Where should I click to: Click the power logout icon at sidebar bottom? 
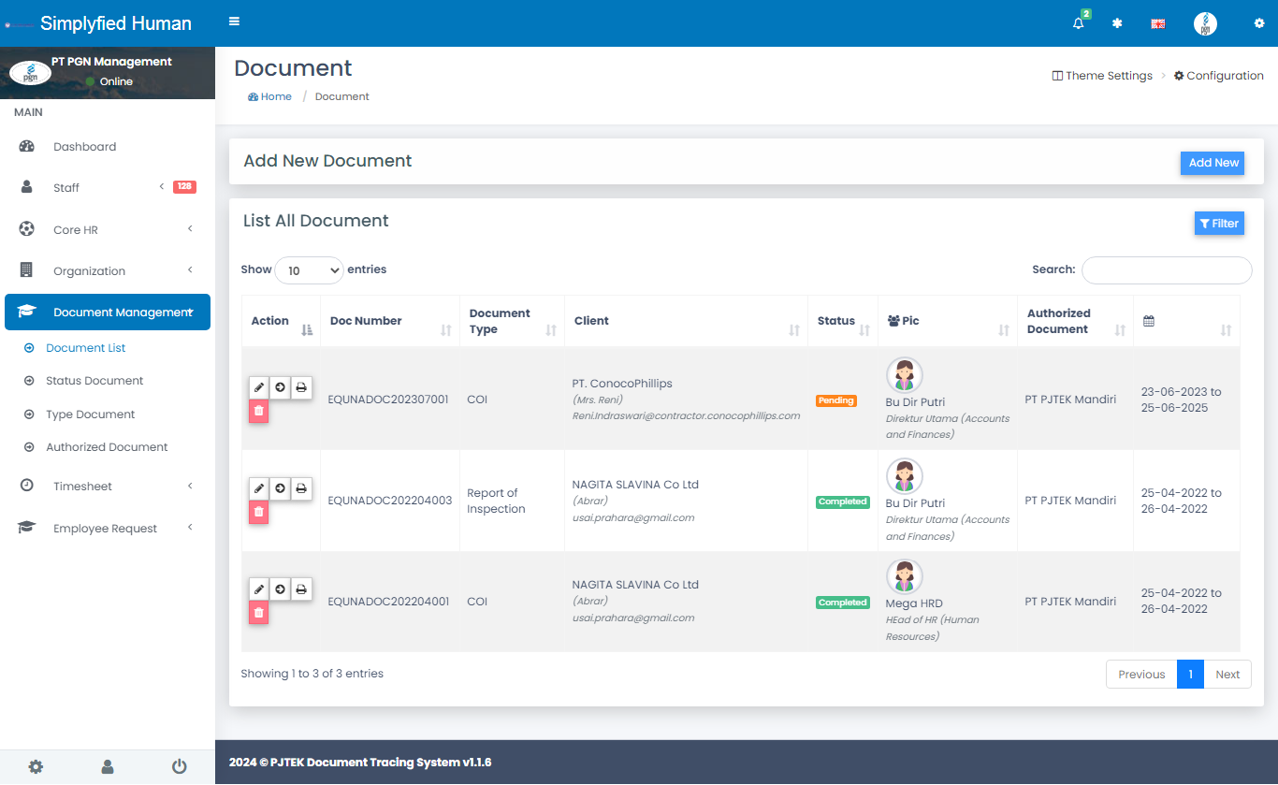pyautogui.click(x=179, y=766)
